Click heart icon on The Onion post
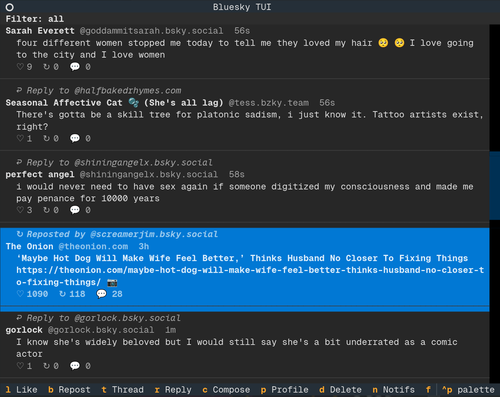Image resolution: width=500 pixels, height=397 pixels. [x=20, y=294]
